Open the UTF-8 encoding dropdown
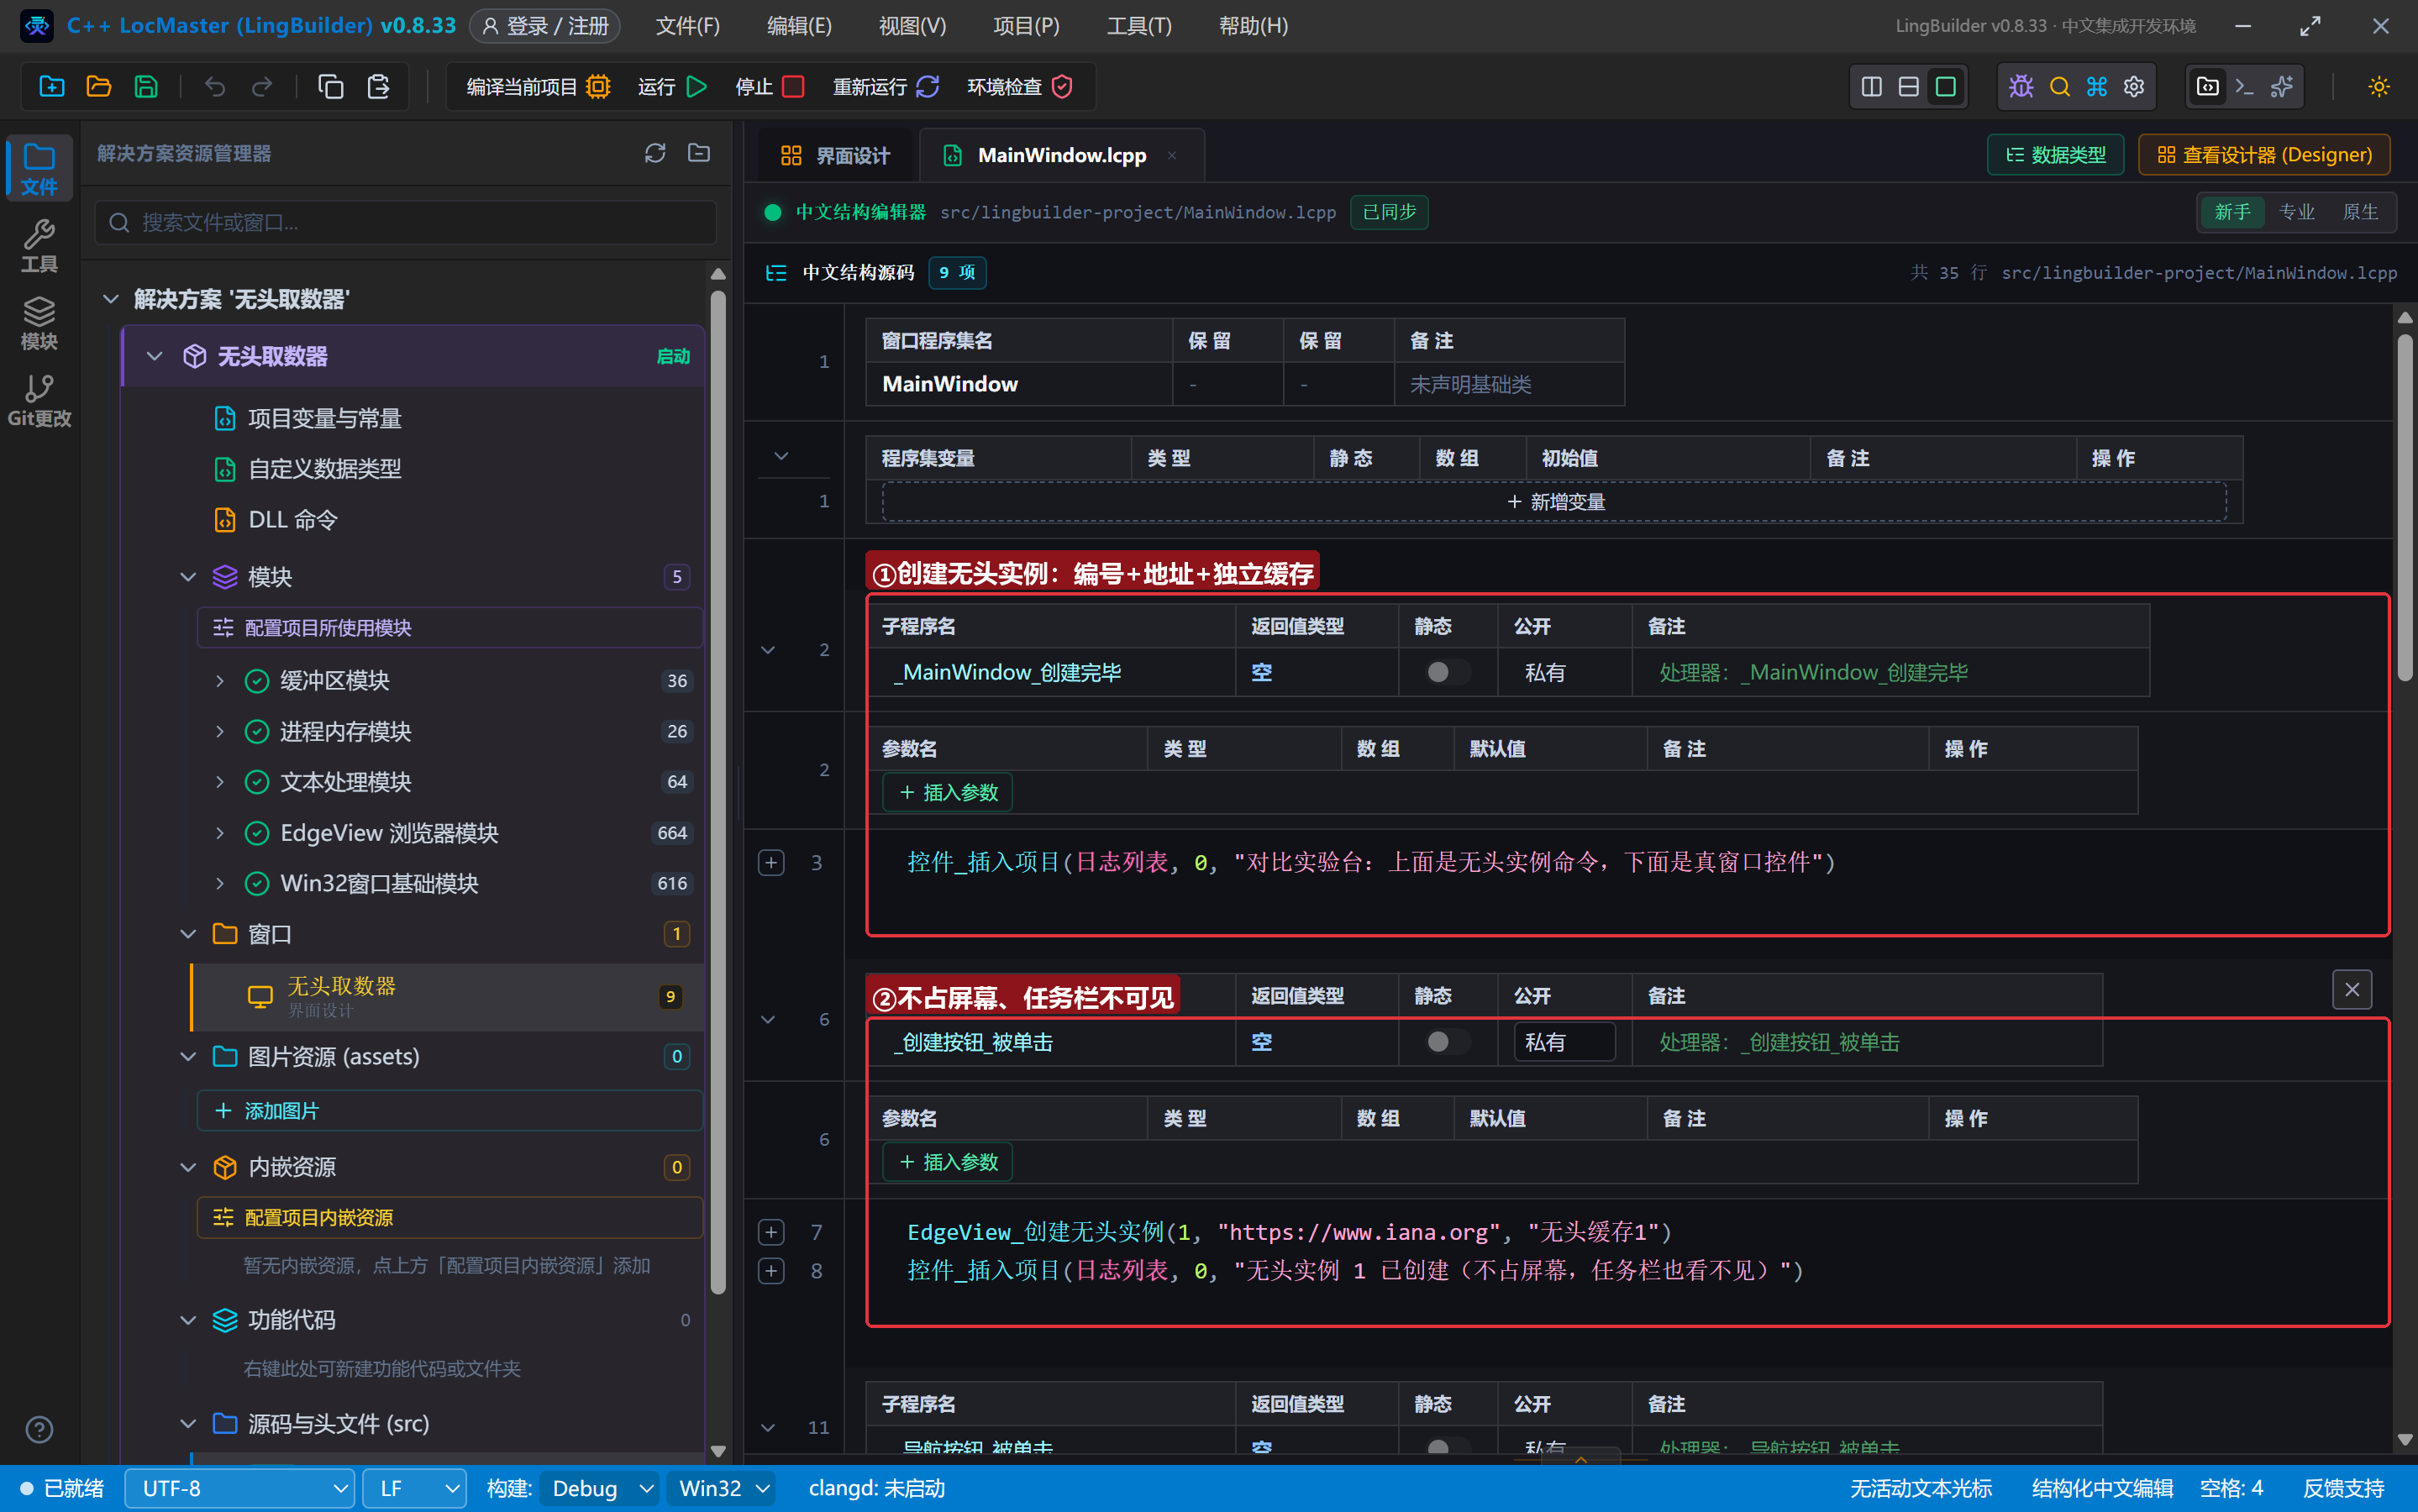The image size is (2418, 1512). [240, 1489]
